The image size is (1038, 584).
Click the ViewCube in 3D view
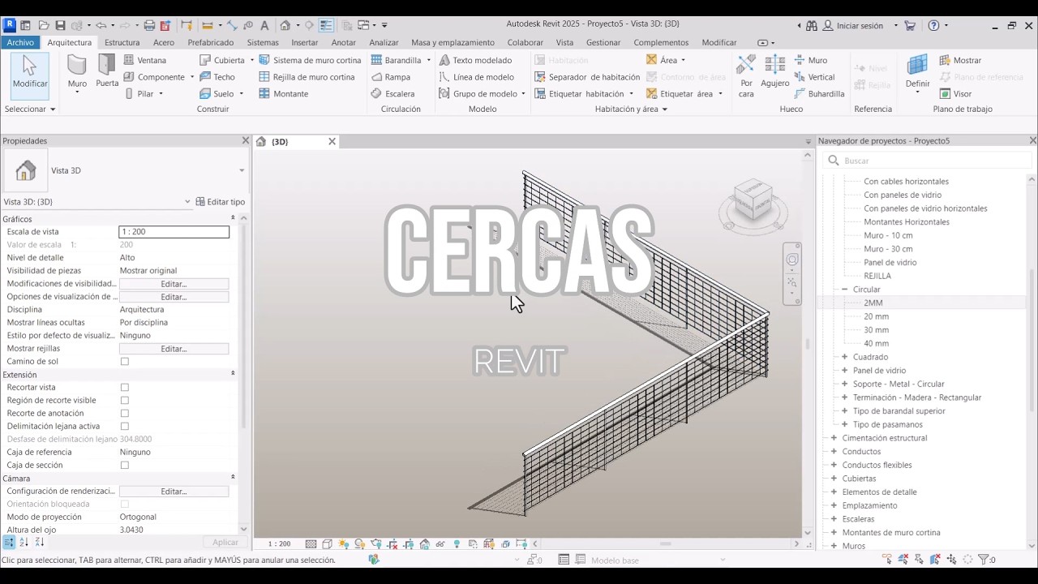(753, 199)
